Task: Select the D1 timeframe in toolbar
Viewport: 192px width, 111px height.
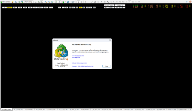Action: [x=133, y=2]
